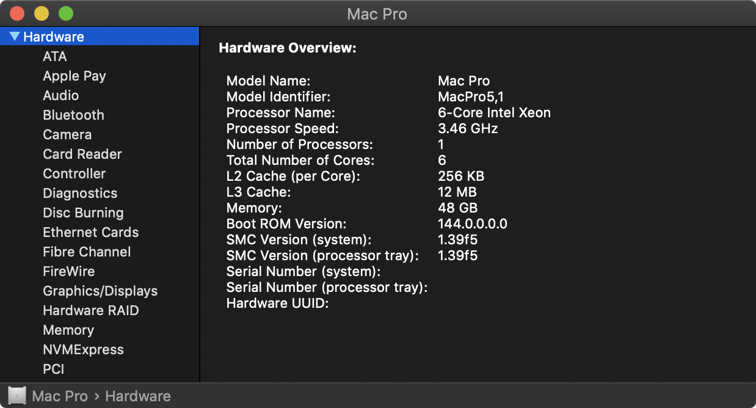
Task: Select Disc Burning in sidebar
Action: [x=83, y=213]
